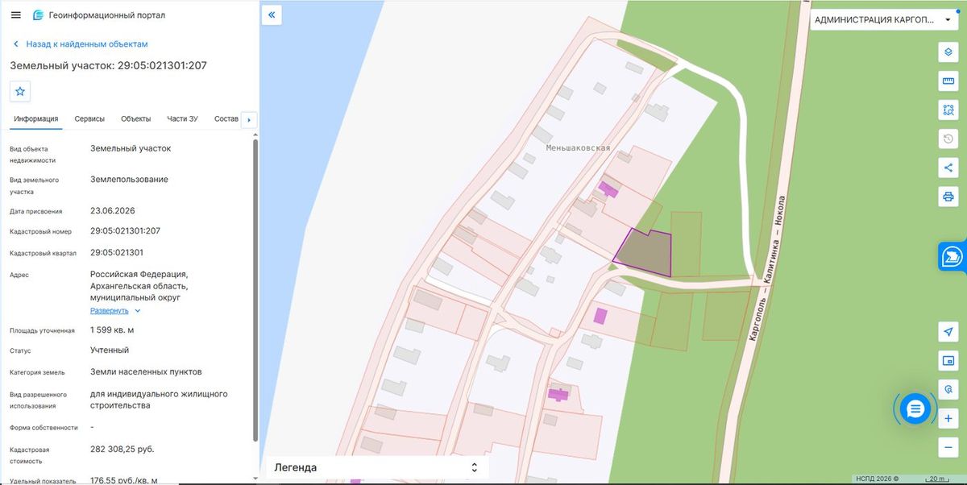This screenshot has height=485, width=967.
Task: Zoom in on the map
Action: 948,419
